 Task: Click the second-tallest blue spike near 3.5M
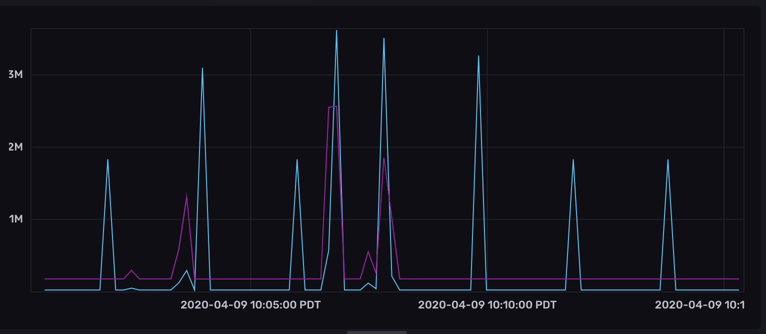[x=383, y=38]
